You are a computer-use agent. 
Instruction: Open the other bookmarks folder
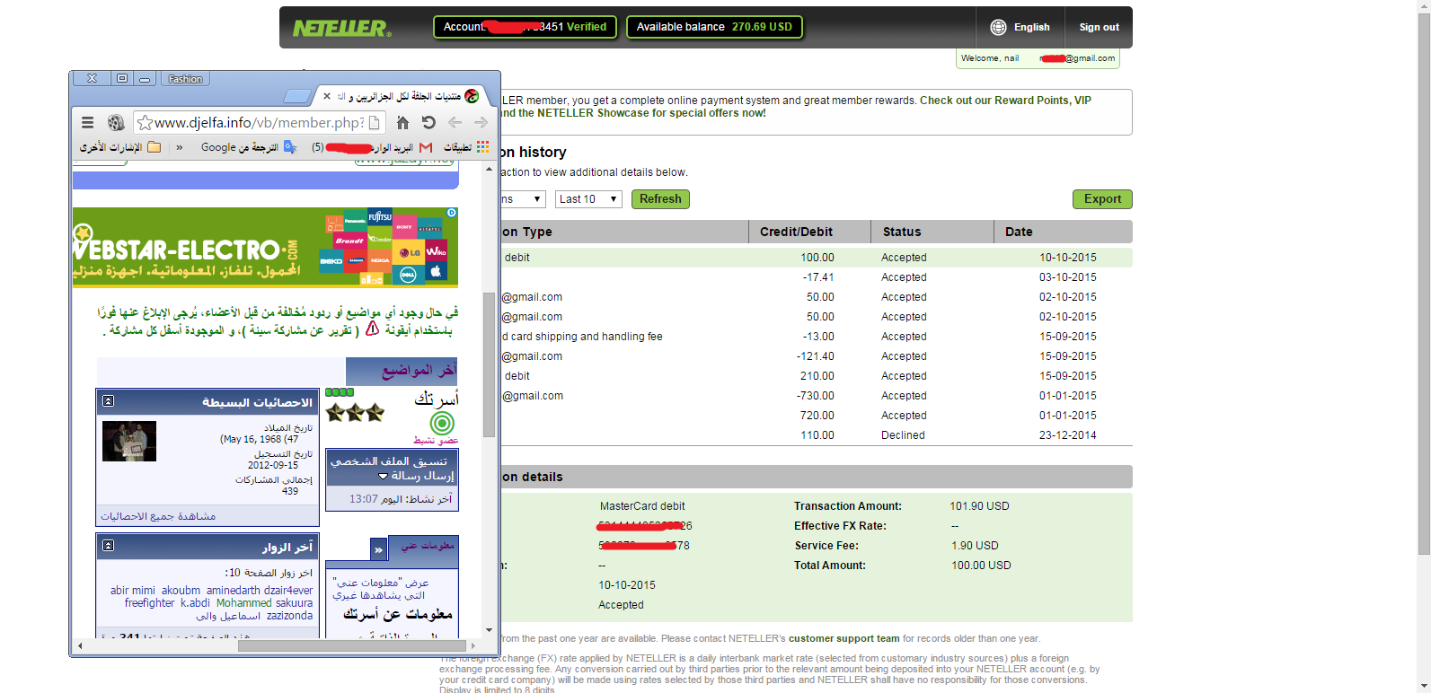(120, 147)
